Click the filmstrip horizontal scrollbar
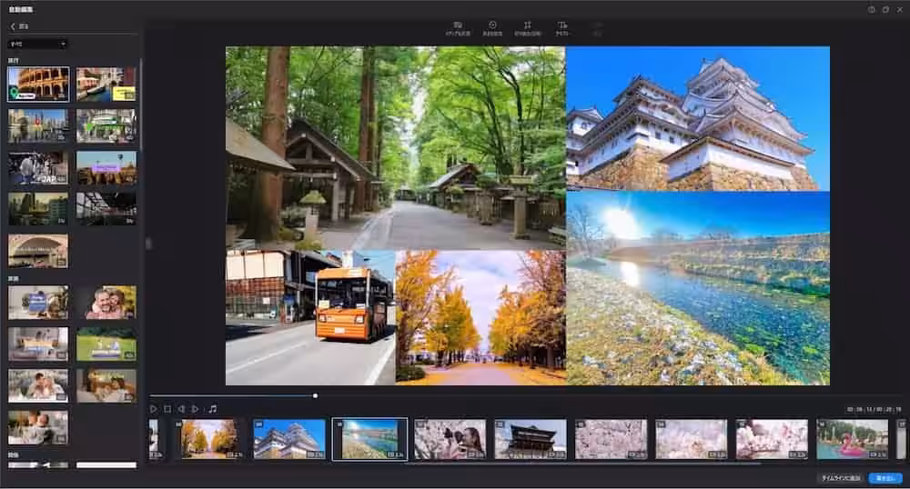Image resolution: width=910 pixels, height=489 pixels. pos(582,464)
